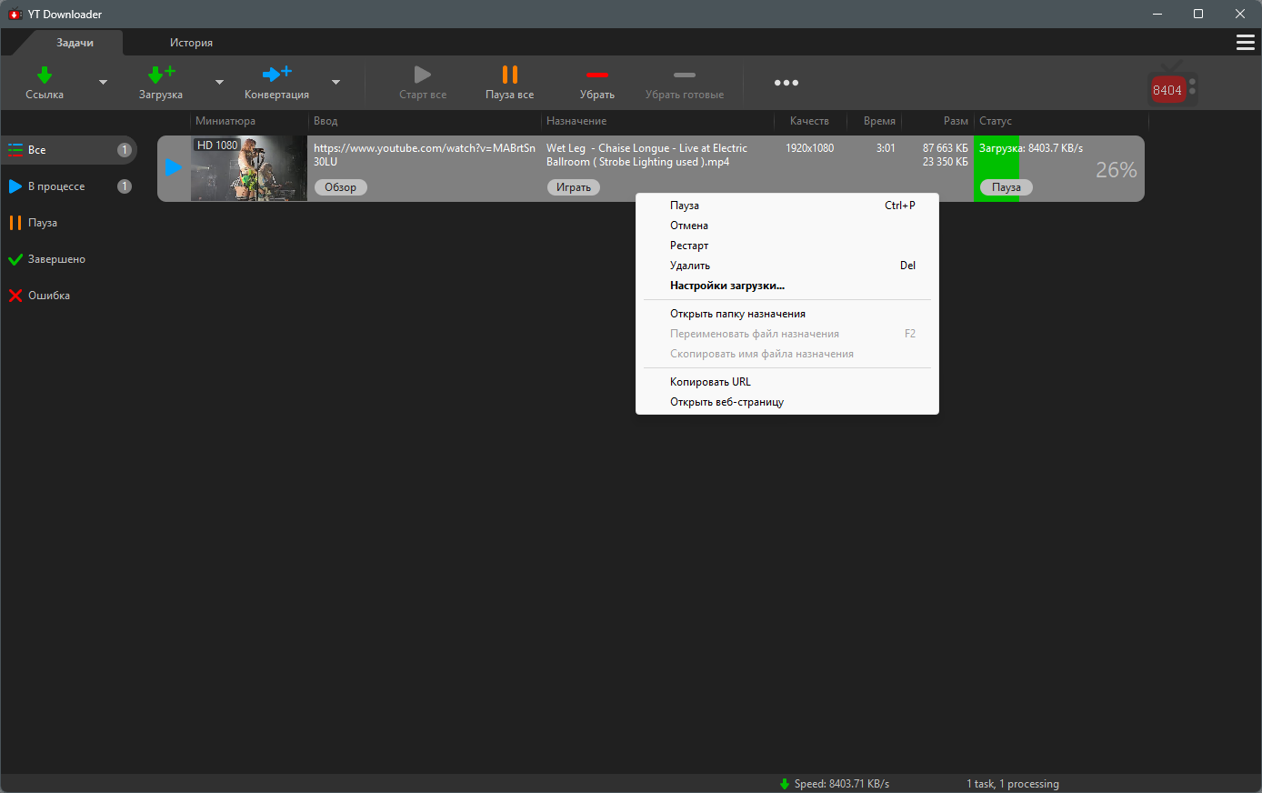Click Speed: 8403.71 KB/s in the status bar
Image resolution: width=1262 pixels, height=793 pixels.
click(842, 784)
